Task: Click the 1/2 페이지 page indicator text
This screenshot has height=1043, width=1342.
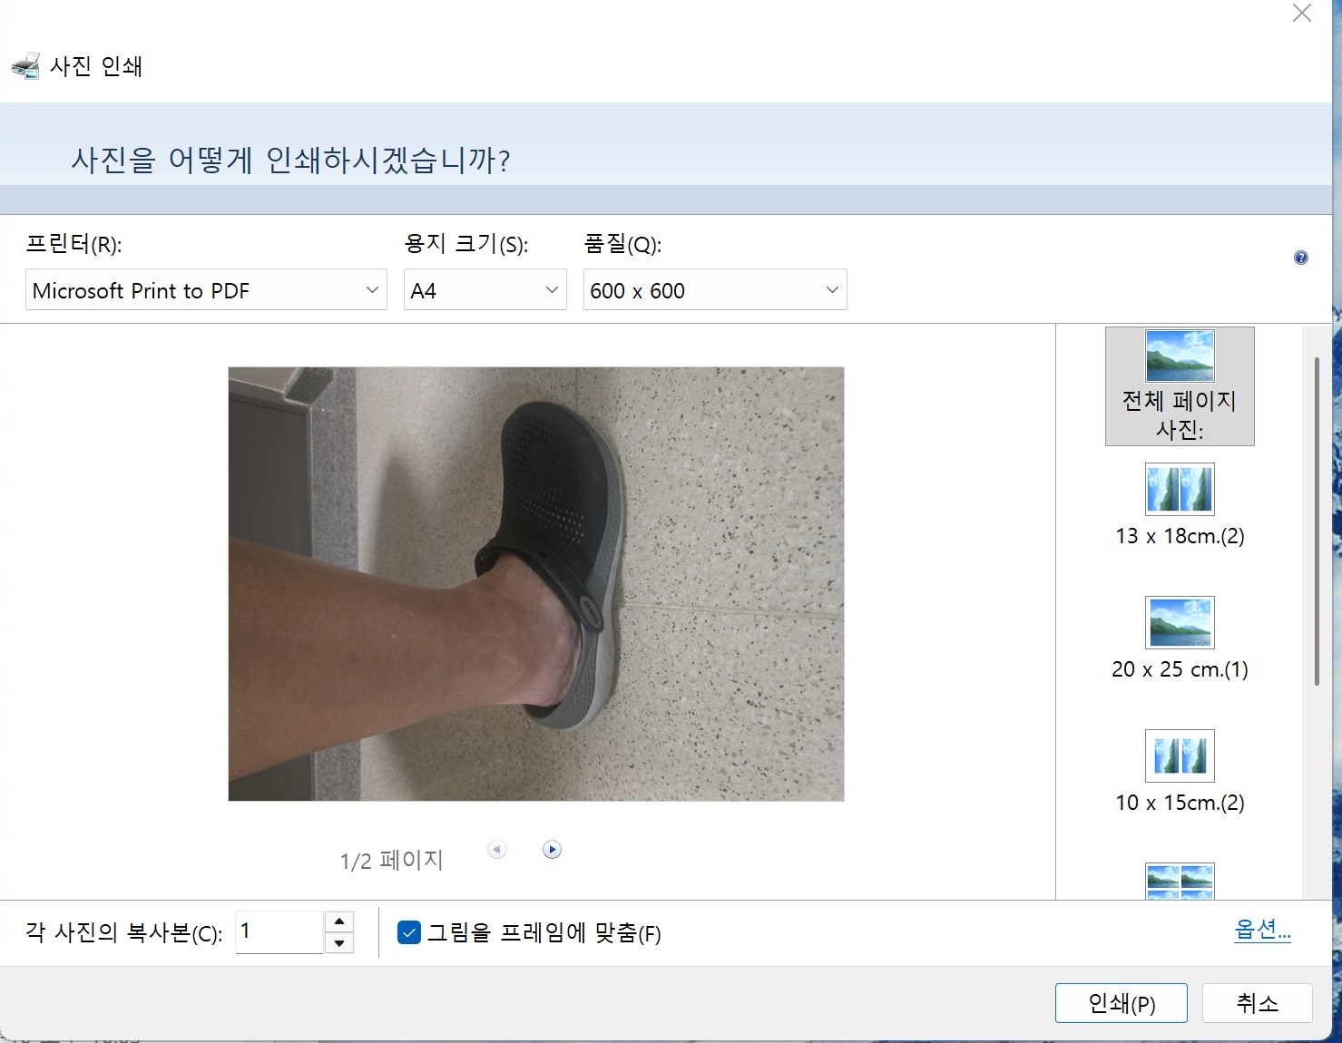Action: [391, 860]
